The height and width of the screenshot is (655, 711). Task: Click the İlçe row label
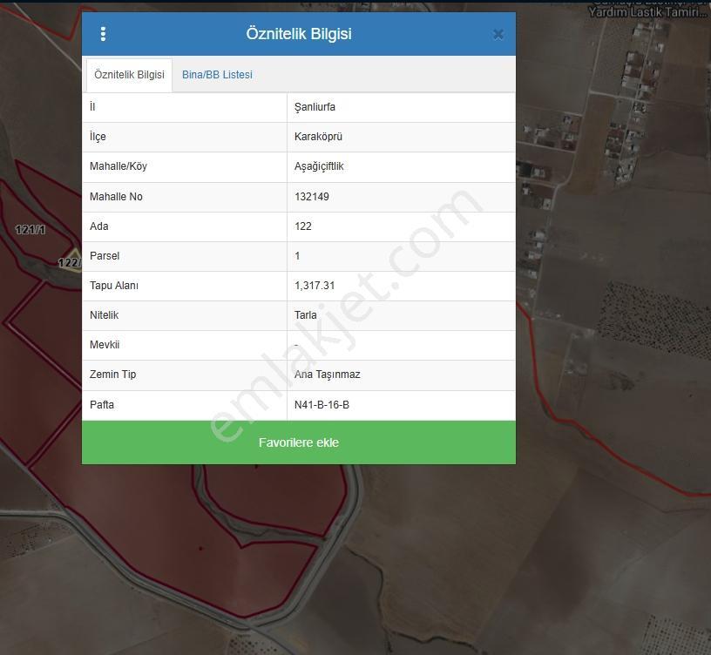tap(98, 137)
